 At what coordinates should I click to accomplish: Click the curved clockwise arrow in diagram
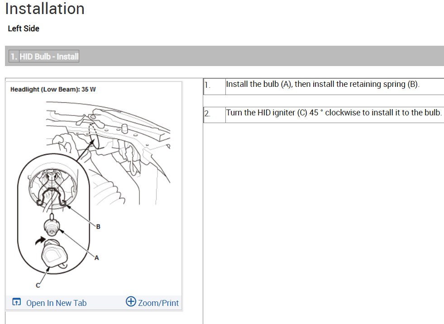click(40, 241)
